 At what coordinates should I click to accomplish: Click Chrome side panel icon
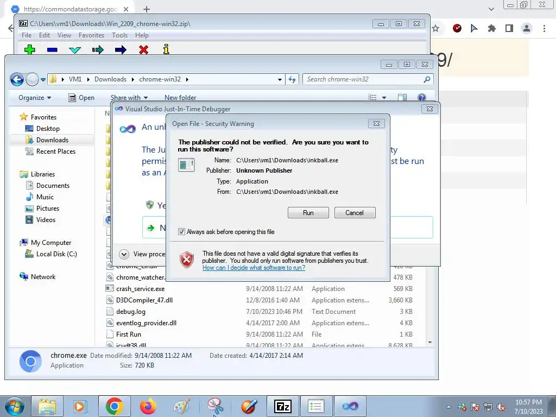pos(509,28)
